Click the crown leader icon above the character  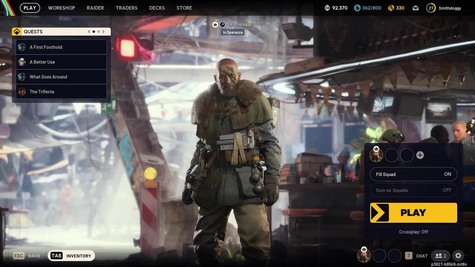[215, 24]
